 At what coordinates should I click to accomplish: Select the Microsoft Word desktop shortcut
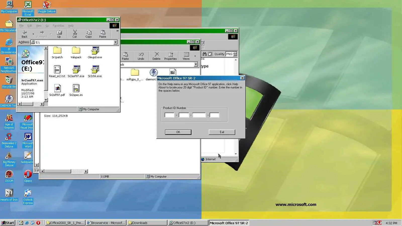(28, 140)
